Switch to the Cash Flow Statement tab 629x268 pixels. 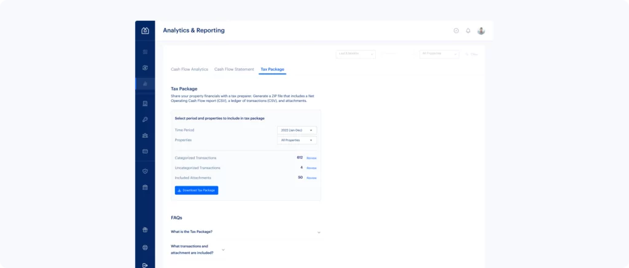(234, 69)
